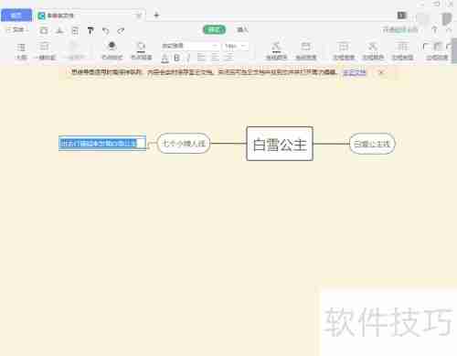The height and width of the screenshot is (356, 457).
Task: Switch to the green Start ribbon tab
Action: coord(214,29)
